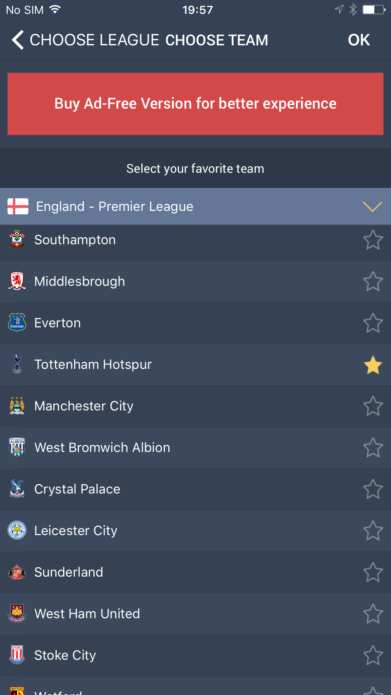Toggle favorite star for Stoke City
This screenshot has height=695, width=391.
pos(373,655)
